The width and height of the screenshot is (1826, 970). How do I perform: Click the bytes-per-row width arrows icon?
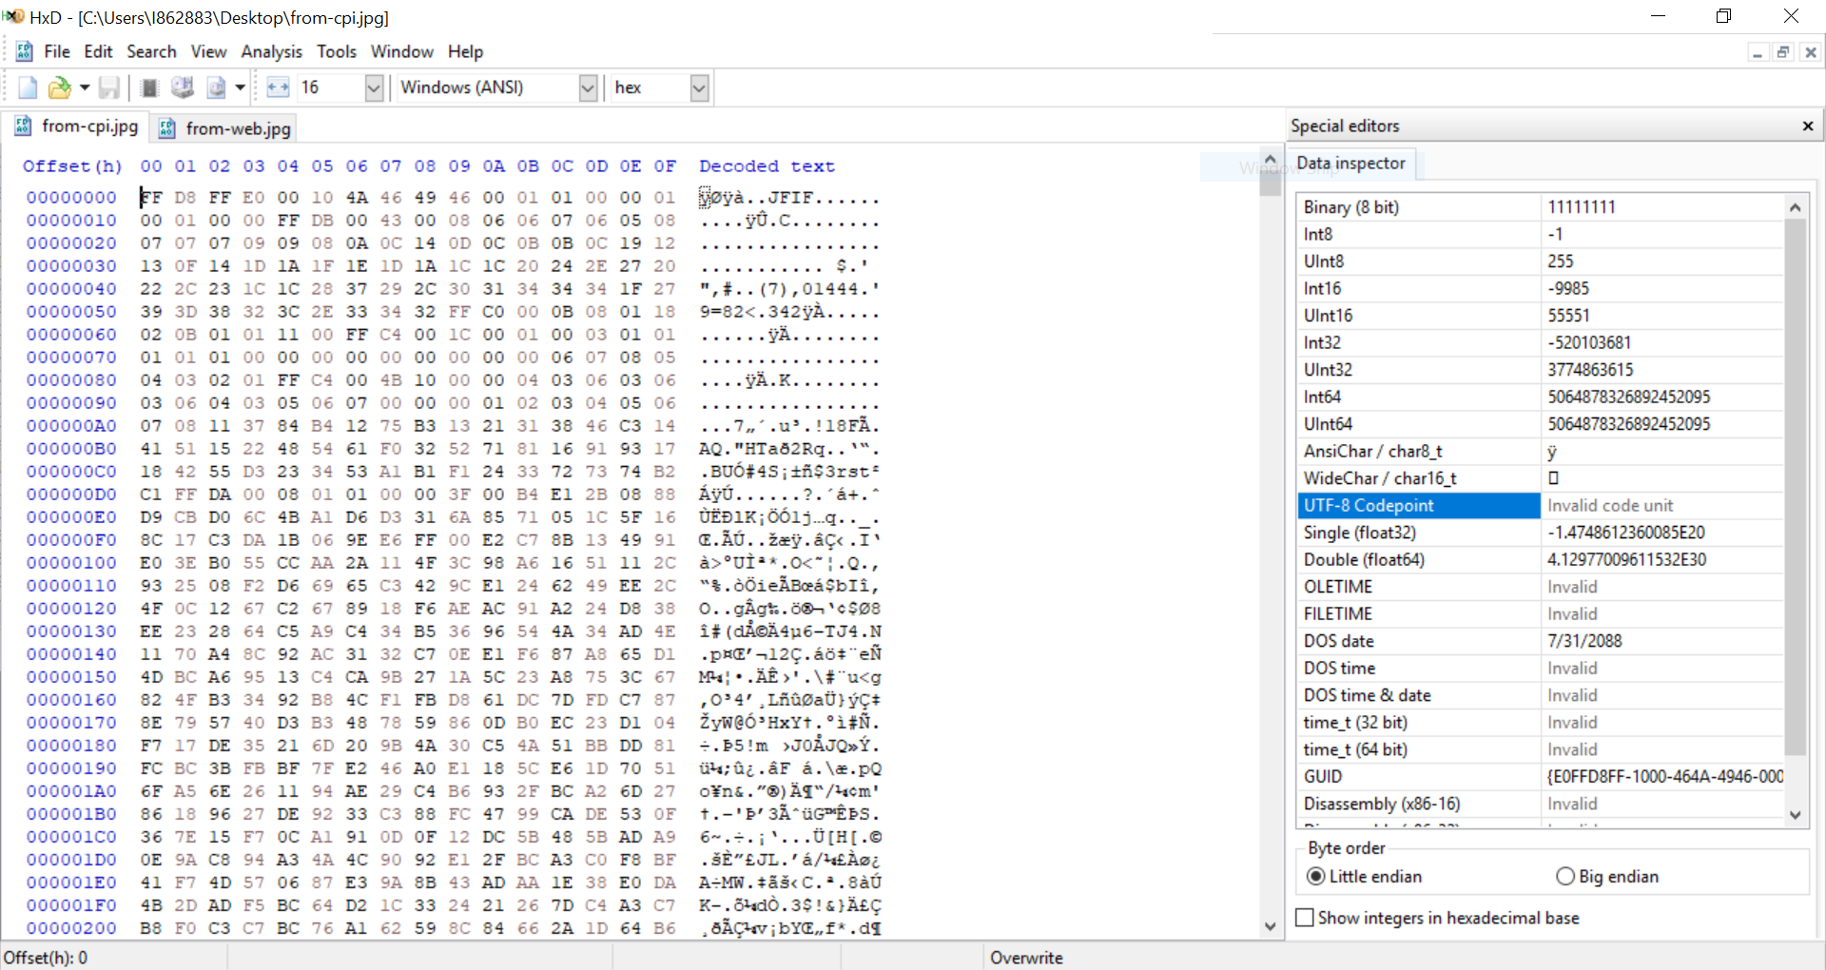point(278,88)
